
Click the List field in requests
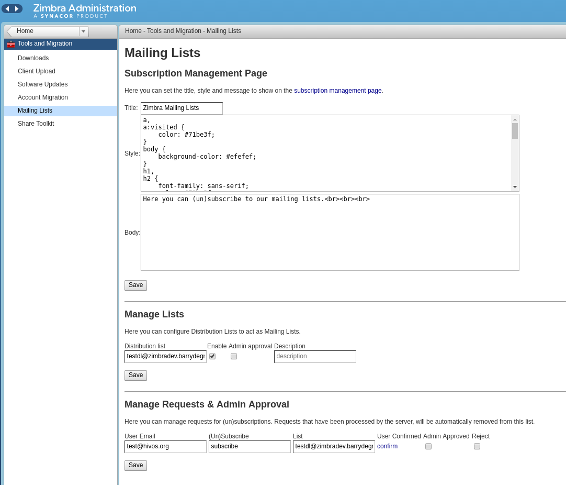pyautogui.click(x=334, y=446)
